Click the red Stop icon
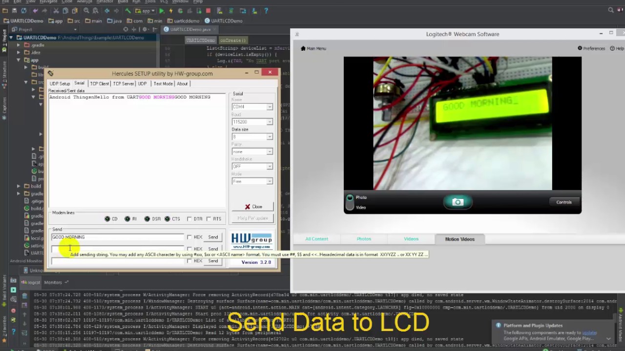This screenshot has height=351, width=625. pyautogui.click(x=208, y=11)
